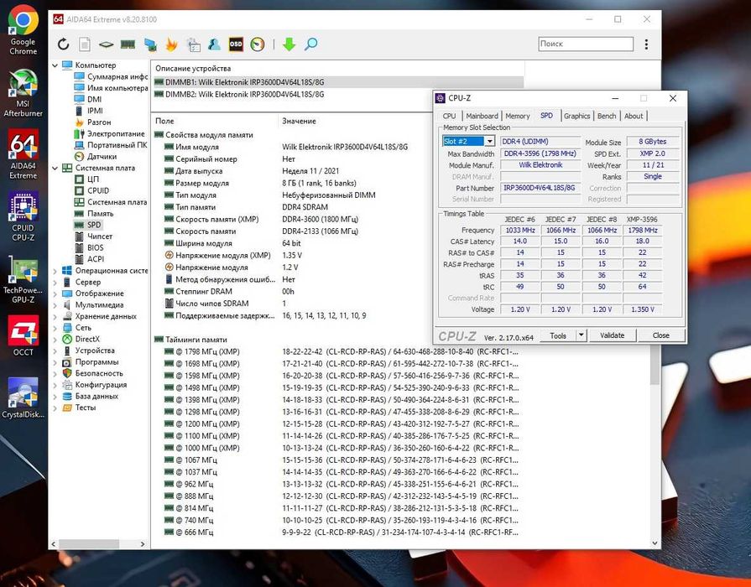Expand the Мультимедиа tree node

tap(55, 305)
